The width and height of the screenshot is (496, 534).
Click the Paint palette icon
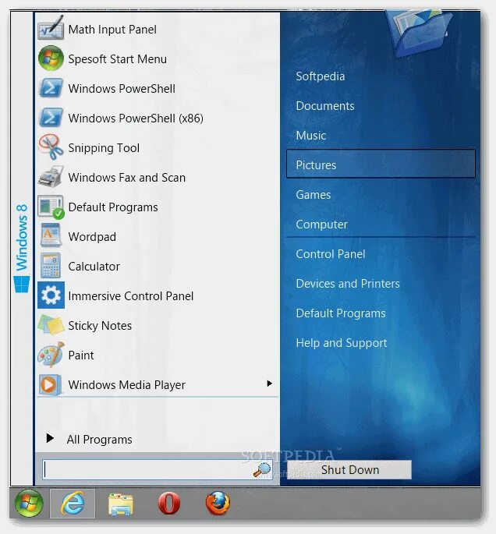[x=51, y=355]
